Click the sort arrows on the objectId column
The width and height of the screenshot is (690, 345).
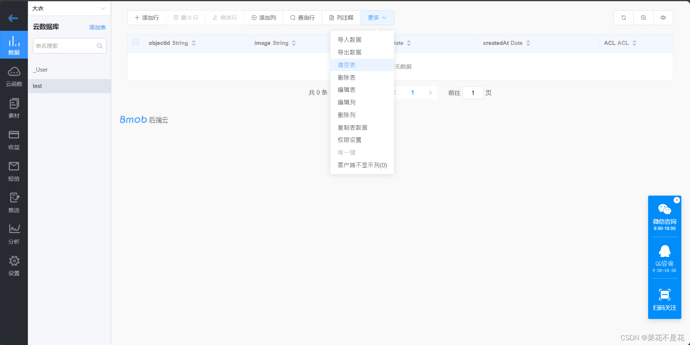194,43
